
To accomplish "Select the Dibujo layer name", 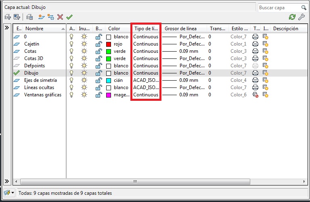I will click(31, 73).
